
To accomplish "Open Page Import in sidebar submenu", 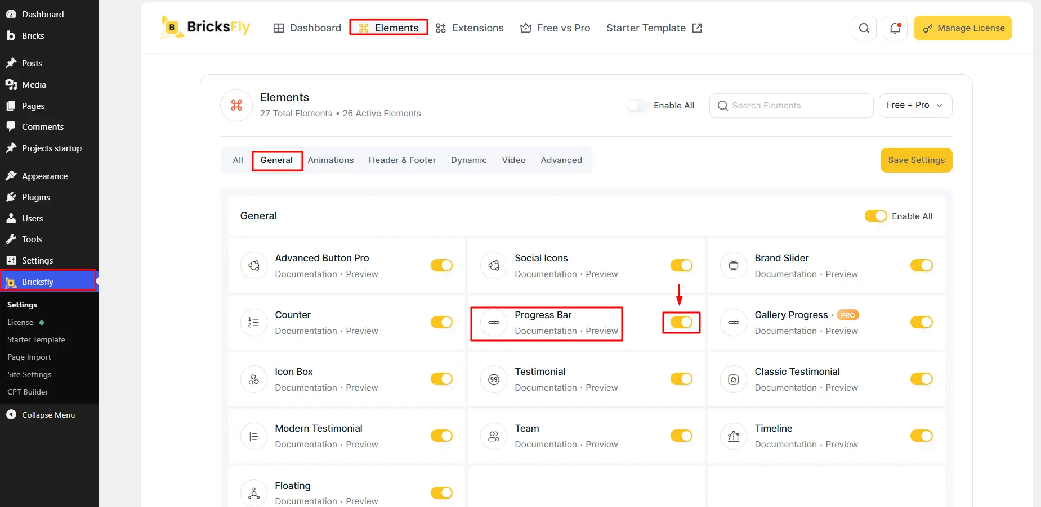I will click(29, 357).
